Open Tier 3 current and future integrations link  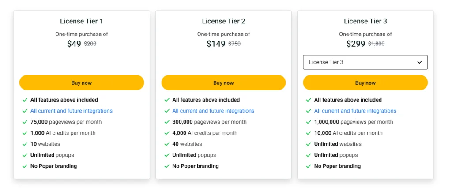(355, 111)
